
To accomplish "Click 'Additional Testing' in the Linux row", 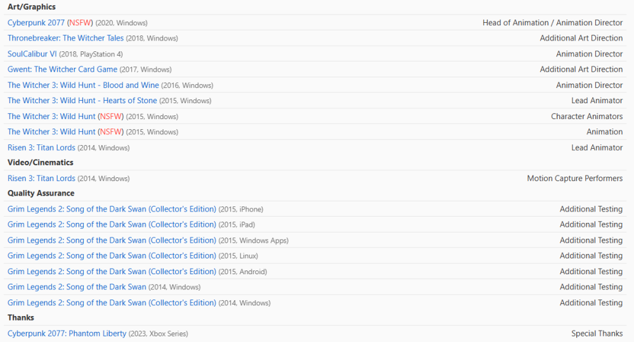I will [591, 256].
